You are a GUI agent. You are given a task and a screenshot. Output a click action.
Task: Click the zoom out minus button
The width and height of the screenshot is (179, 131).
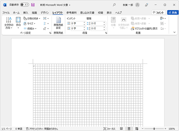click(142, 129)
